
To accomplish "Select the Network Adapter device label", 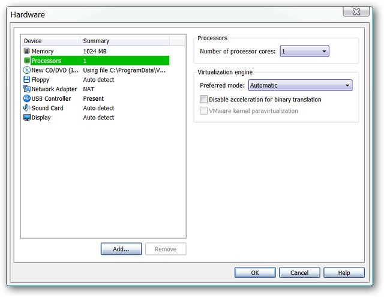I will 54,89.
